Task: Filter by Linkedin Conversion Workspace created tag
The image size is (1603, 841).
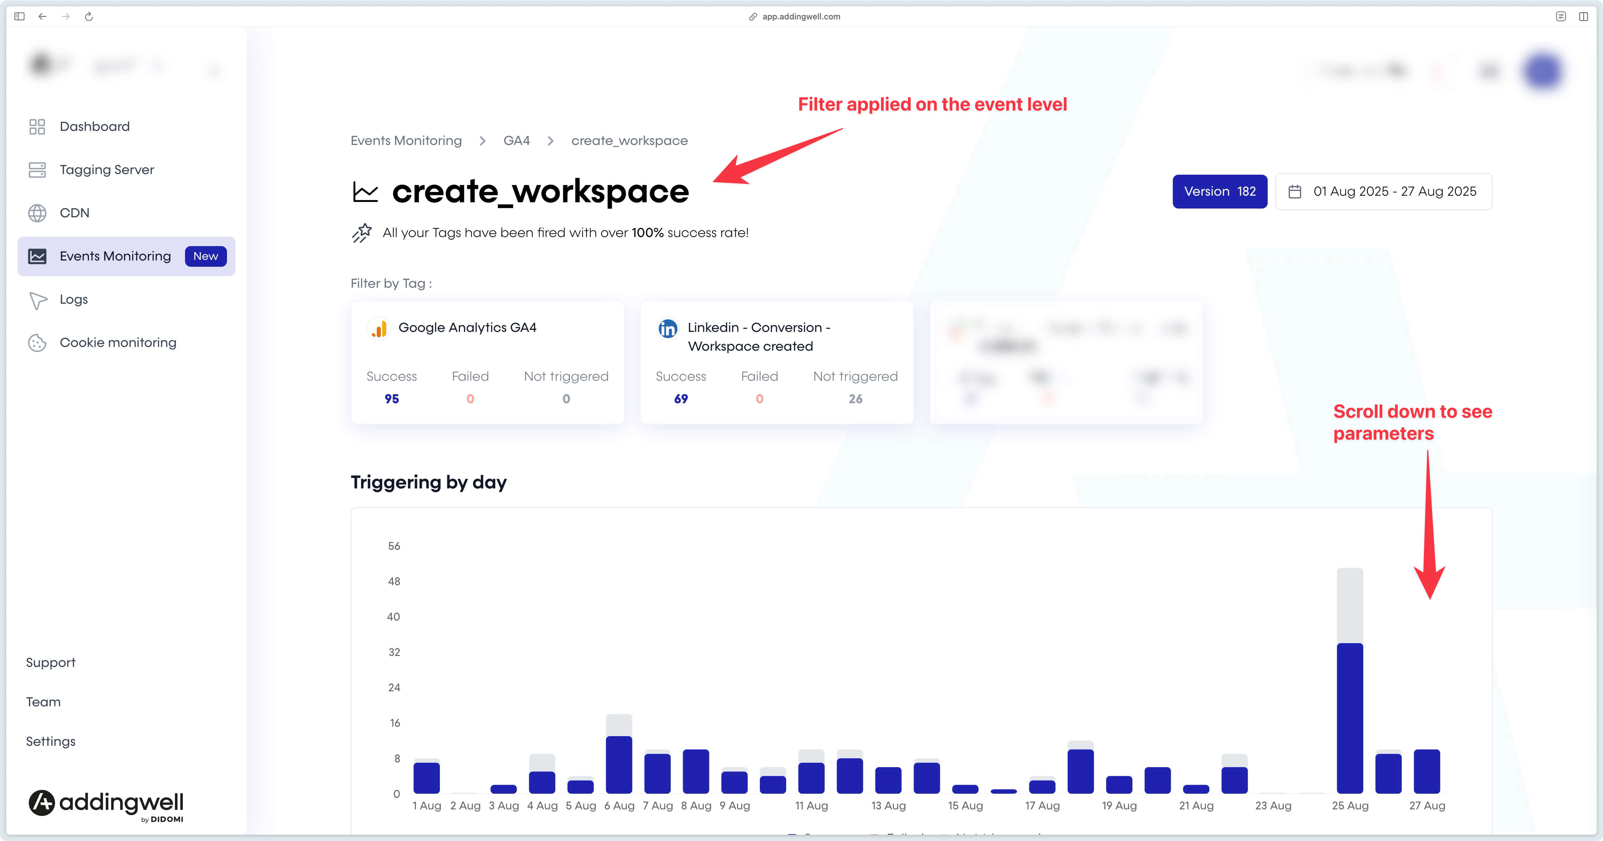Action: click(776, 363)
